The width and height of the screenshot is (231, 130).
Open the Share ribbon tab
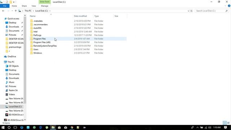24,6
